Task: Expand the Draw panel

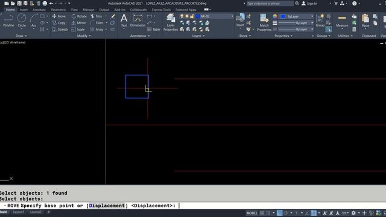Action: [x=21, y=36]
